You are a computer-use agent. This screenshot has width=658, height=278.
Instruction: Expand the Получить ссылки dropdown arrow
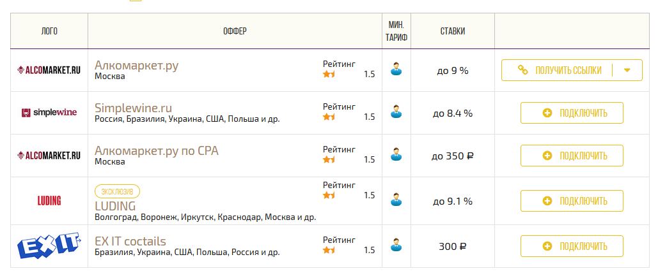[627, 70]
